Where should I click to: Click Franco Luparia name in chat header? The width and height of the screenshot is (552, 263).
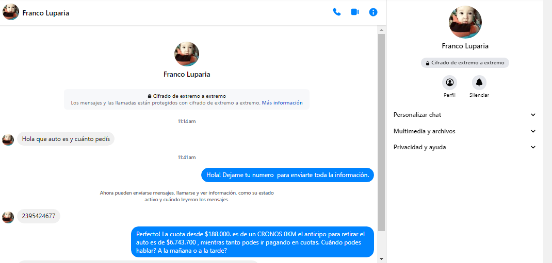(x=46, y=13)
